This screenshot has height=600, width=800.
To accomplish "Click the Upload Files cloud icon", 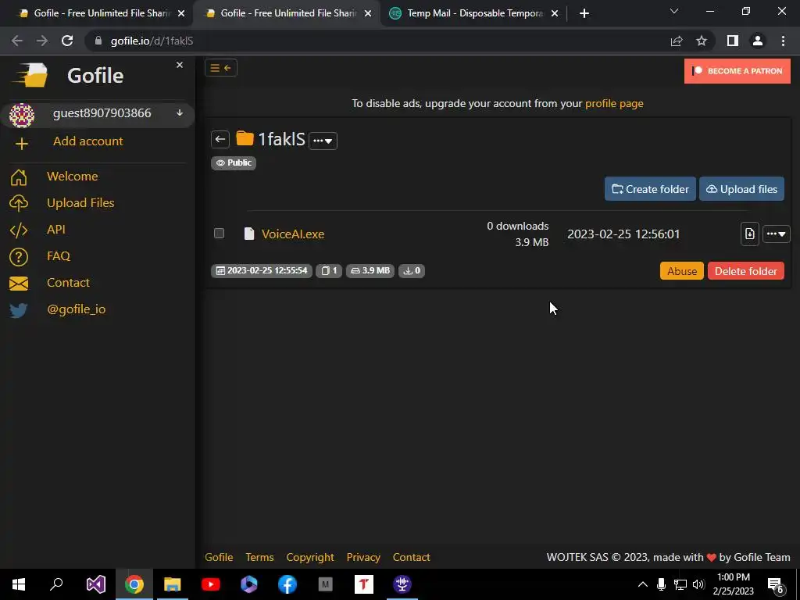I will coord(19,203).
